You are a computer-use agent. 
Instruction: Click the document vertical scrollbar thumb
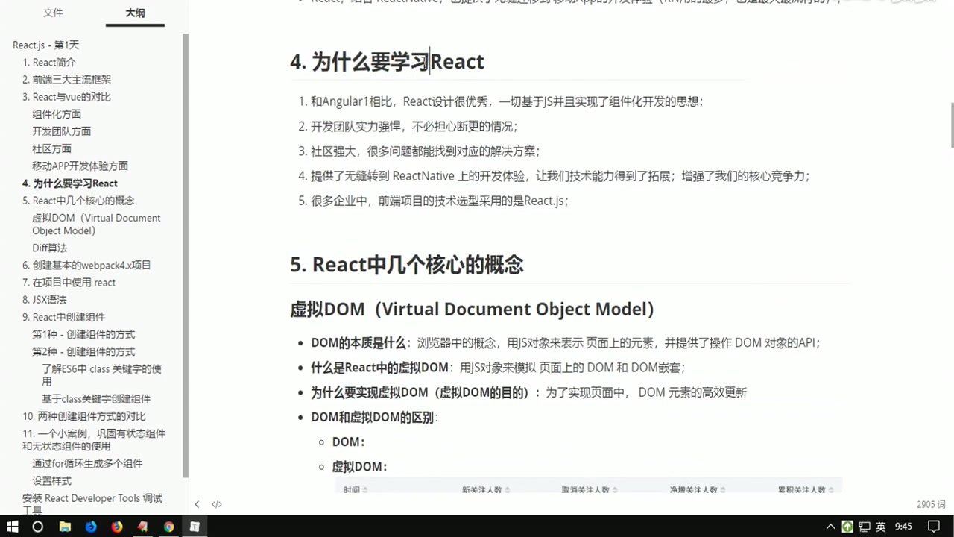[x=951, y=125]
